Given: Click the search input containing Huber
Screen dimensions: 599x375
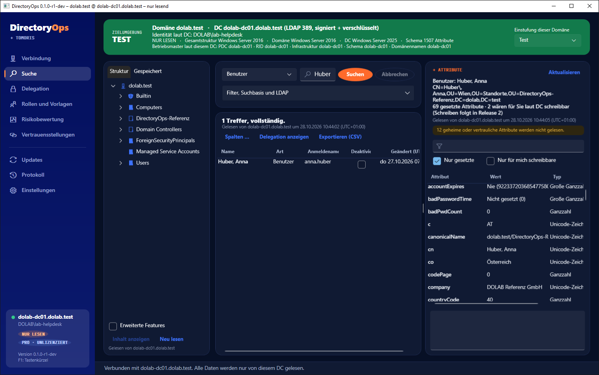Looking at the screenshot, I should click(x=318, y=74).
